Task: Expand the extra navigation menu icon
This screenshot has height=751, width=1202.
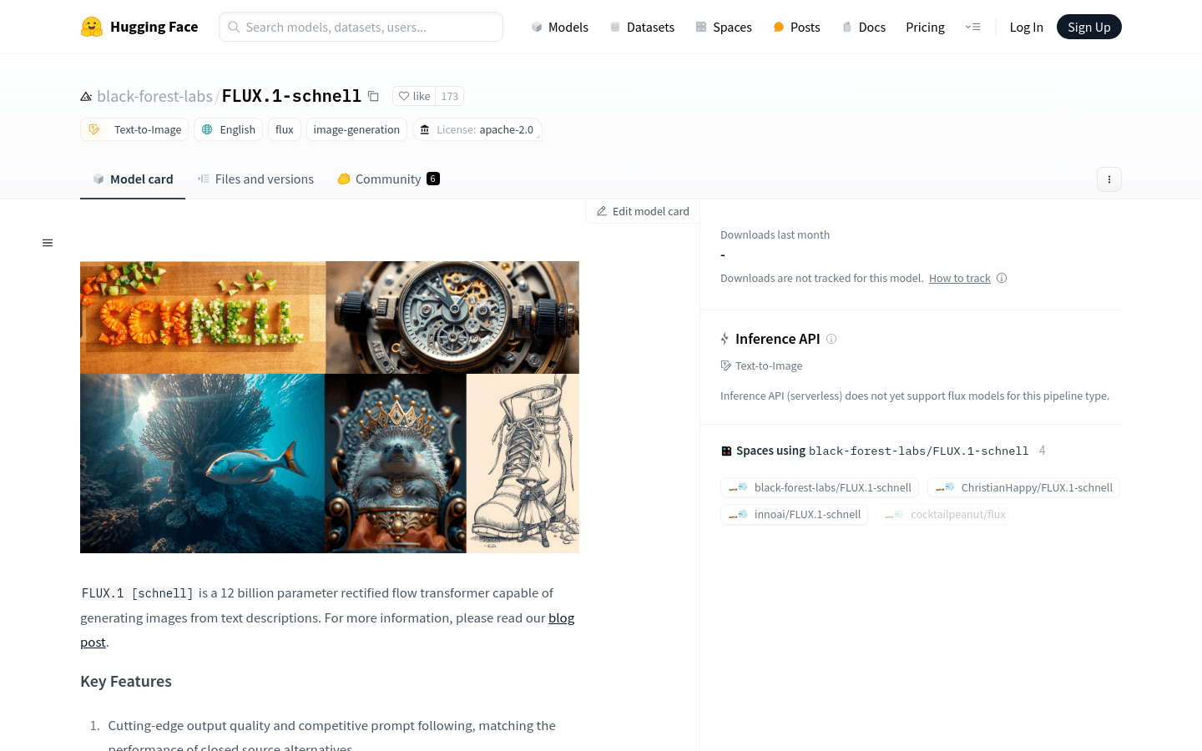Action: pos(972,27)
